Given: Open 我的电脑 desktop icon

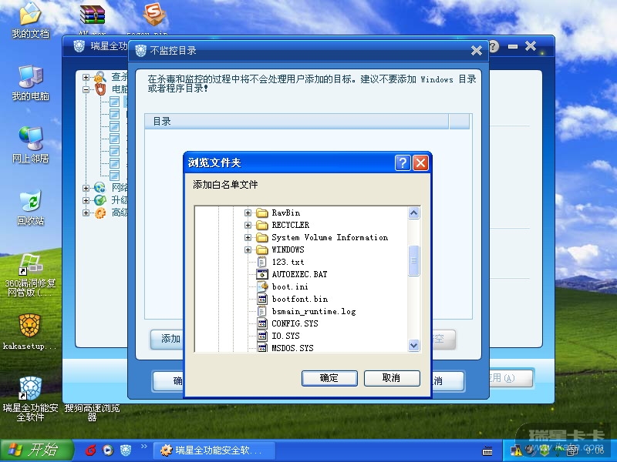Looking at the screenshot, I should [x=30, y=83].
